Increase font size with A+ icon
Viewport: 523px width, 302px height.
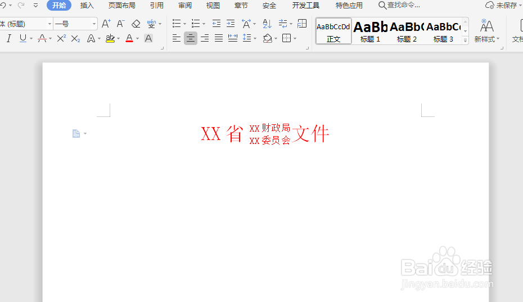pyautogui.click(x=106, y=24)
